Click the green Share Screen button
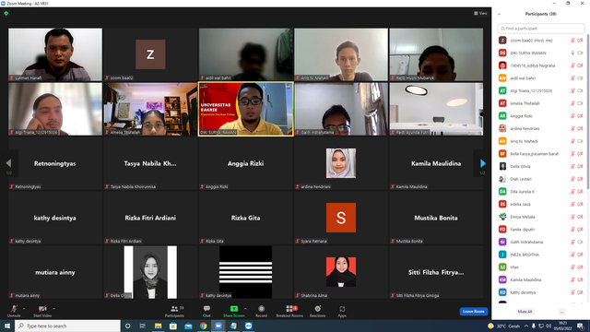 point(233,311)
